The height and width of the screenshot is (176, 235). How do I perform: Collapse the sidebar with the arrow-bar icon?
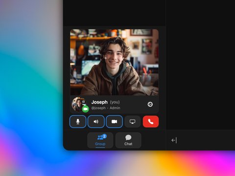click(x=174, y=140)
